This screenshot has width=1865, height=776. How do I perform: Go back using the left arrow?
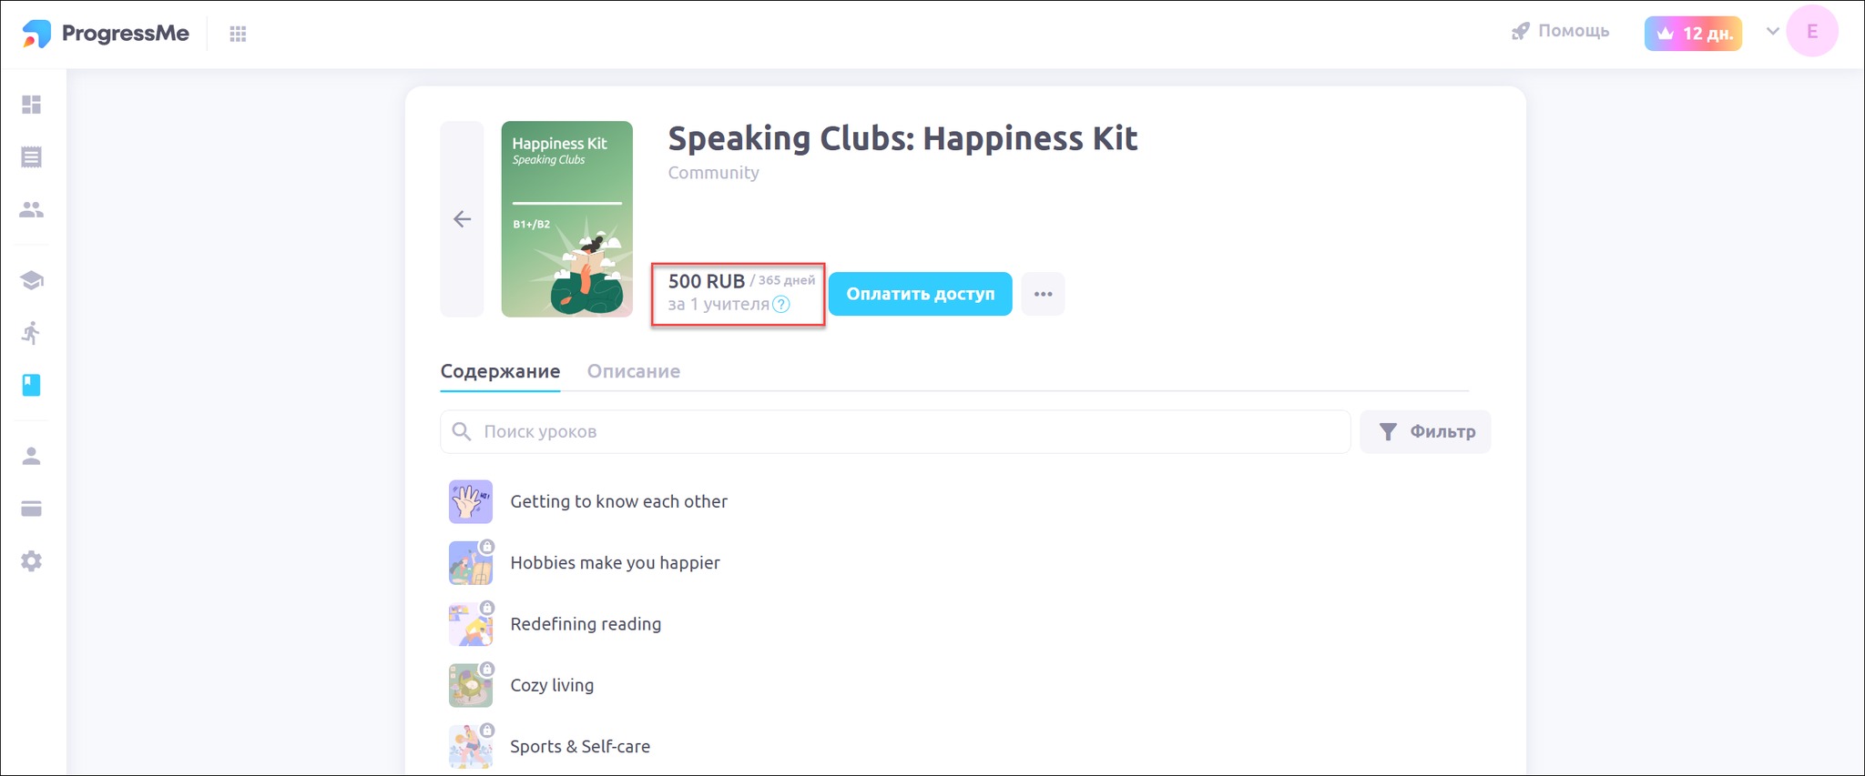[462, 219]
